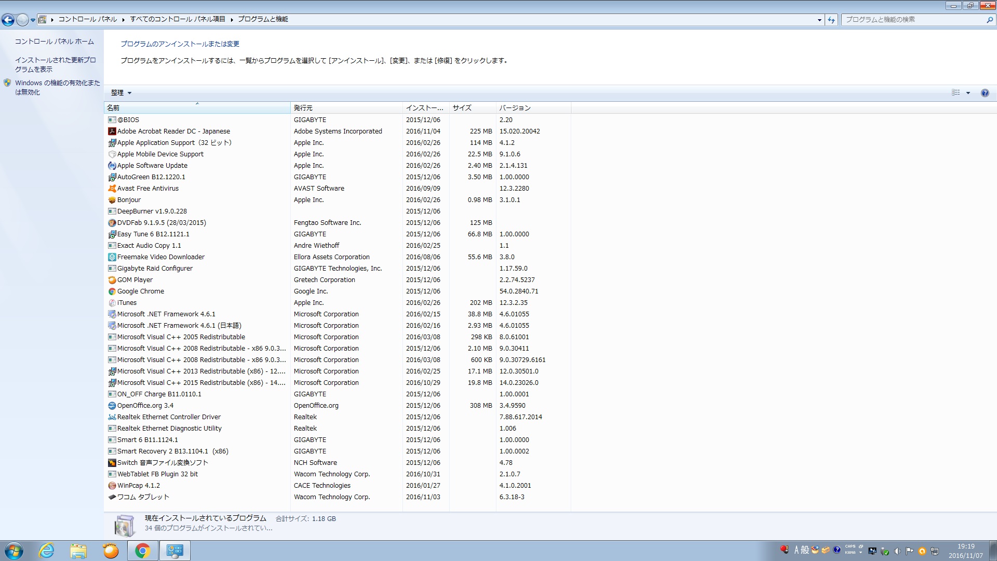The image size is (997, 561).
Task: Click the Google Chrome icon in the program list
Action: click(112, 291)
